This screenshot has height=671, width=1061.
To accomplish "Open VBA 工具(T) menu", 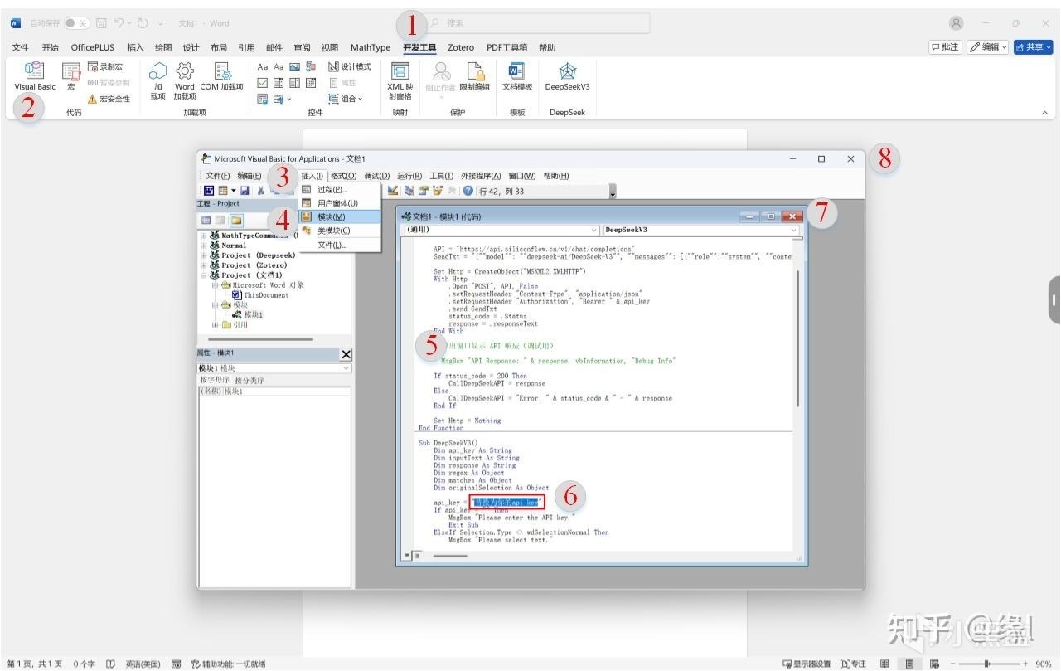I will (442, 176).
